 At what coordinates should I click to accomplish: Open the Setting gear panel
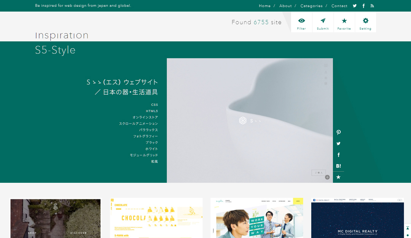click(x=365, y=23)
